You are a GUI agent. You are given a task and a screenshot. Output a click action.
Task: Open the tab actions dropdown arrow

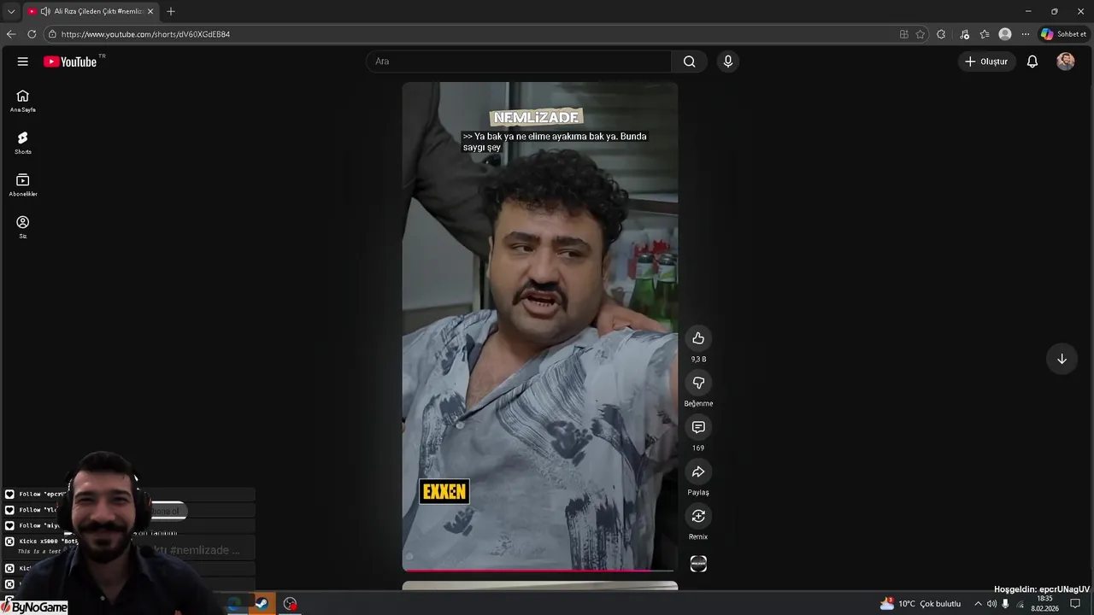11,11
